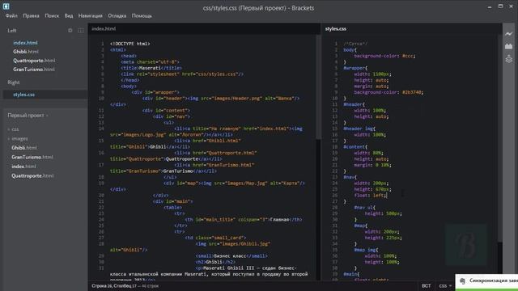Click the #header img selector in CSS
The image size is (518, 291).
pyautogui.click(x=359, y=129)
